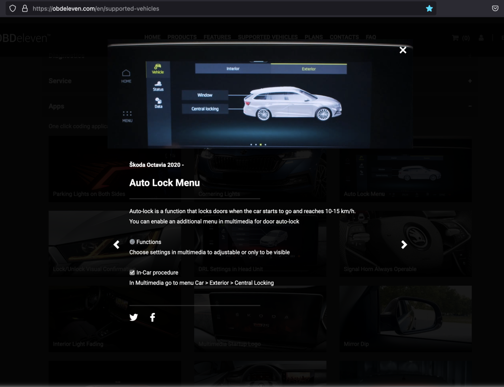Go to next app with right arrow

[404, 244]
